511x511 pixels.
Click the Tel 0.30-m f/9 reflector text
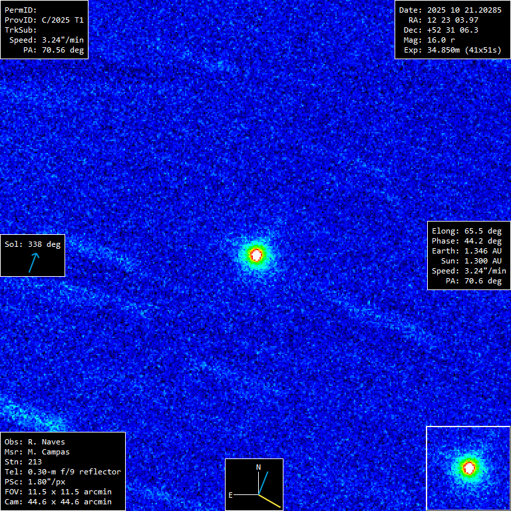point(63,472)
